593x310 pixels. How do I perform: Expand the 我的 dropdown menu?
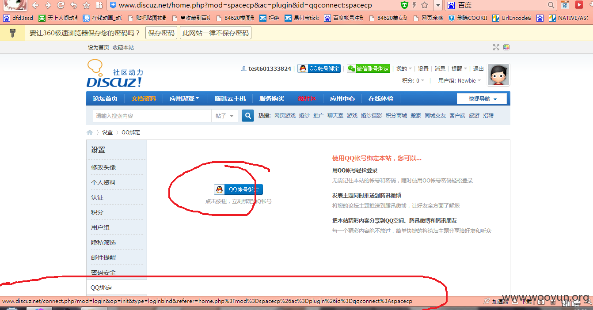click(404, 68)
